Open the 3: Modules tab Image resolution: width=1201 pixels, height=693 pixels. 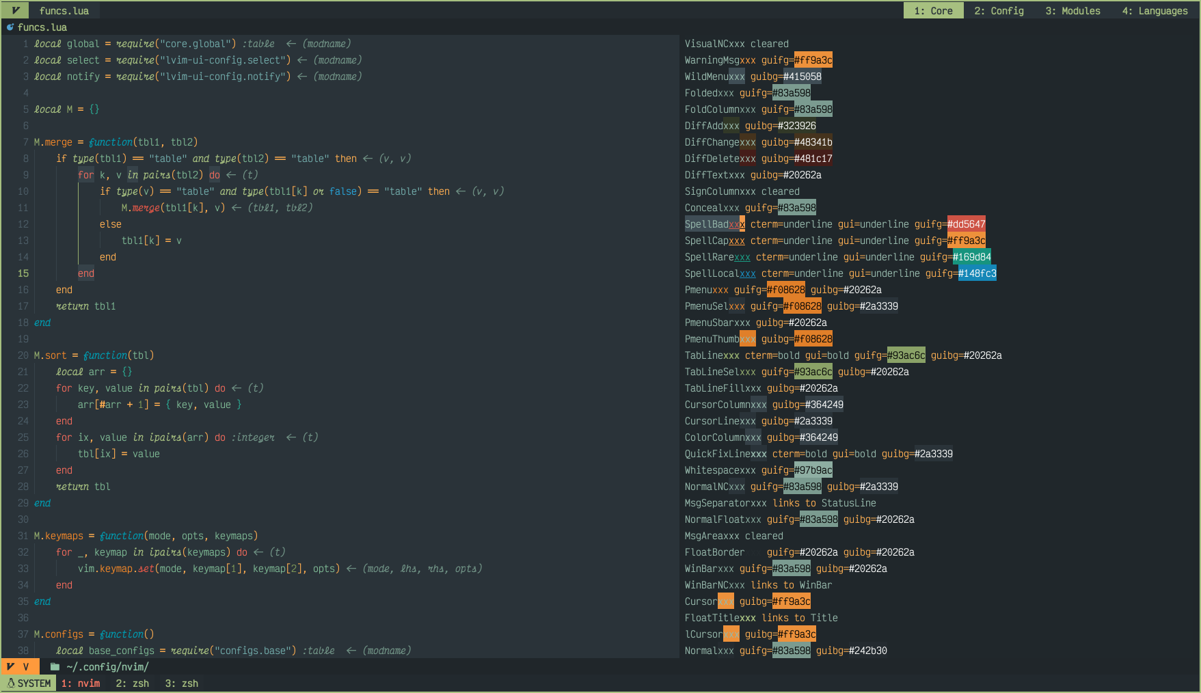point(1072,11)
